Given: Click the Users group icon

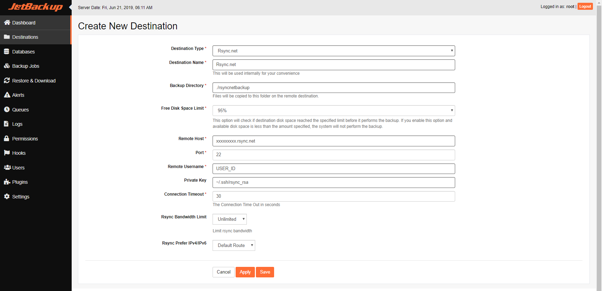Looking at the screenshot, I should [x=7, y=167].
